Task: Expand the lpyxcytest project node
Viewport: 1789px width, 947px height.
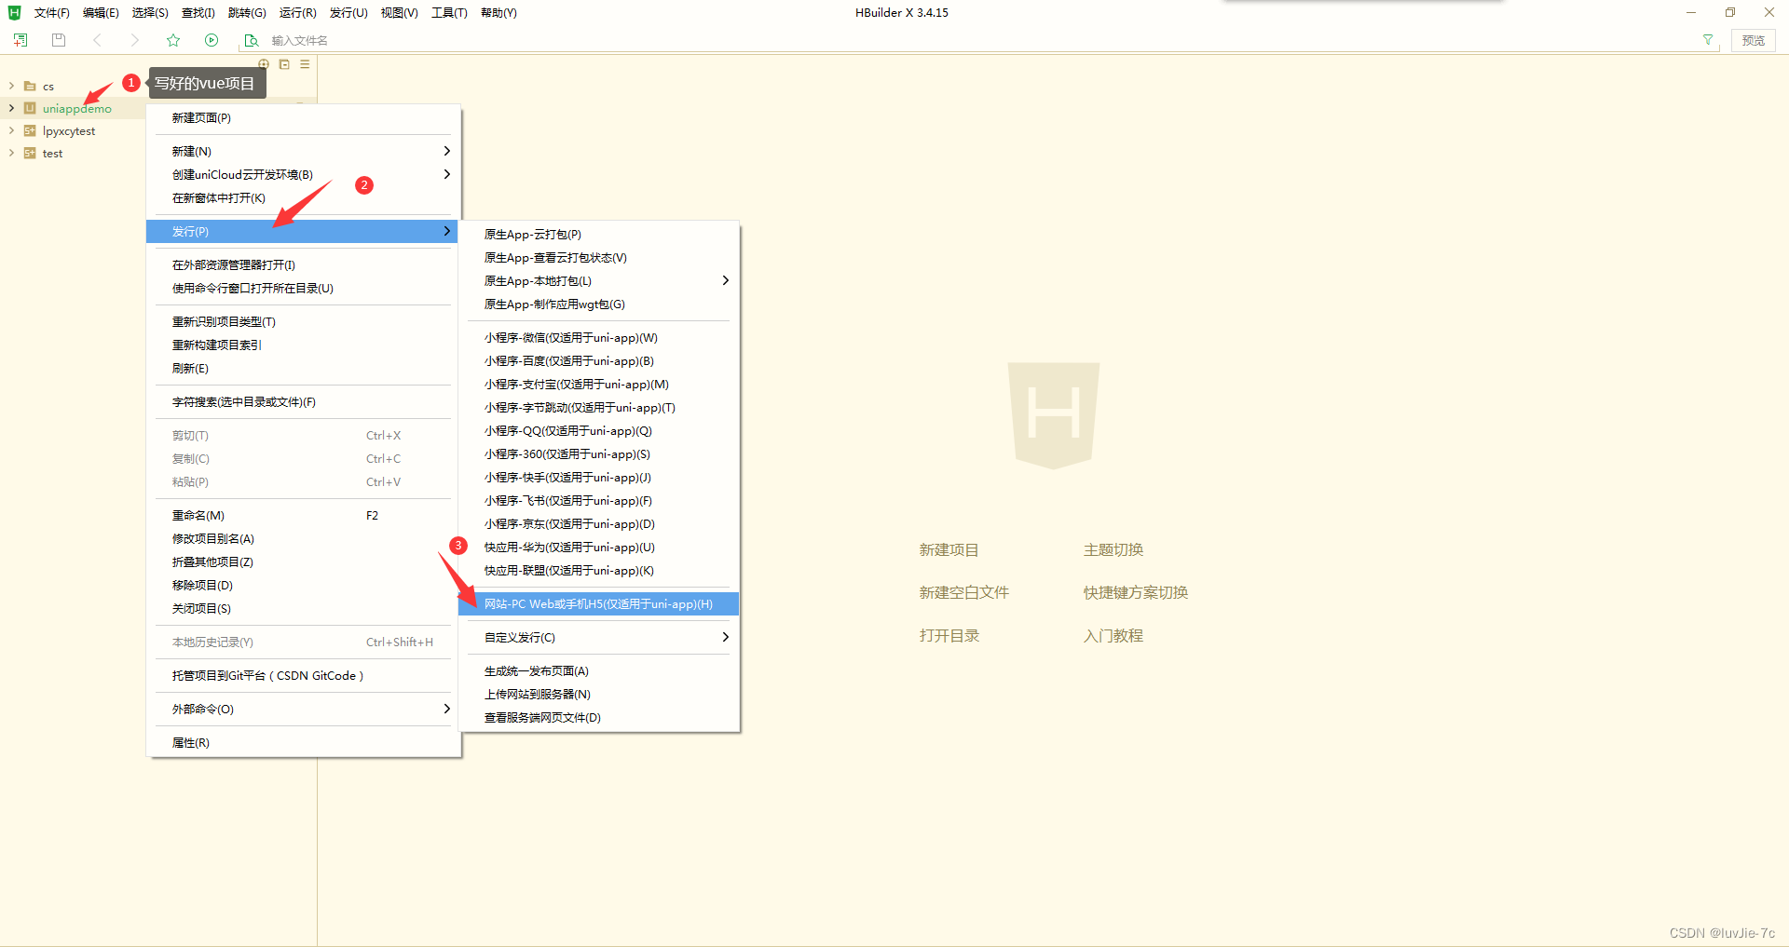Action: pyautogui.click(x=11, y=130)
